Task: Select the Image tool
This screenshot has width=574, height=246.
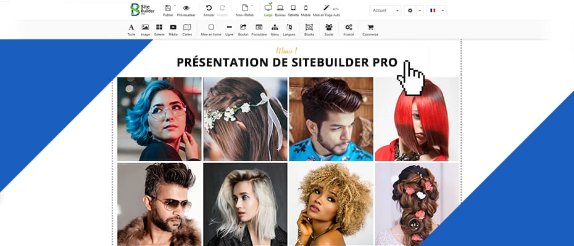Action: pyautogui.click(x=145, y=30)
